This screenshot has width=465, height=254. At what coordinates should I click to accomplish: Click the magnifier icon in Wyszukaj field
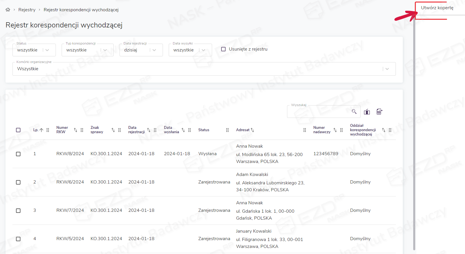point(354,112)
